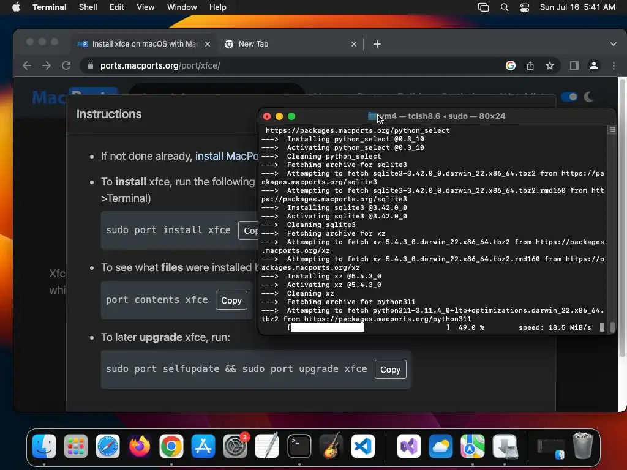Viewport: 627px width, 470px height.
Task: Open Maps from the Dock
Action: pos(472,446)
